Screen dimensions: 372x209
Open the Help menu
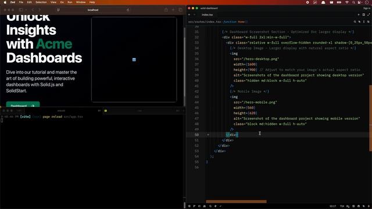[92, 2]
